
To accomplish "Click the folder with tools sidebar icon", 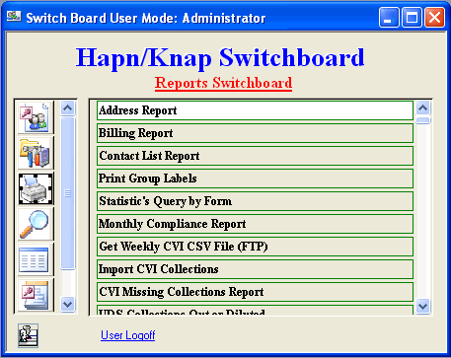I will 36,153.
